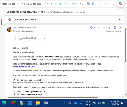Viewport: 127px width, 107px height.
Task: Open the soporte@contifico.com hyperlink
Action: tap(24, 66)
